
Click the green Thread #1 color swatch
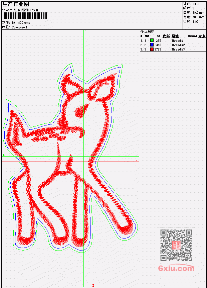pyautogui.click(x=152, y=40)
